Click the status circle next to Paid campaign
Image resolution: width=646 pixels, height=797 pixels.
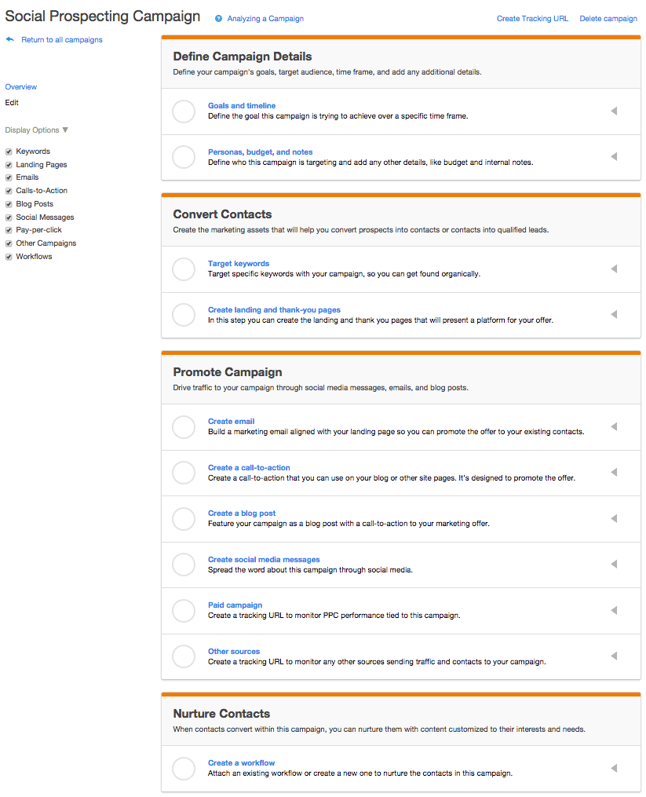[x=184, y=610]
